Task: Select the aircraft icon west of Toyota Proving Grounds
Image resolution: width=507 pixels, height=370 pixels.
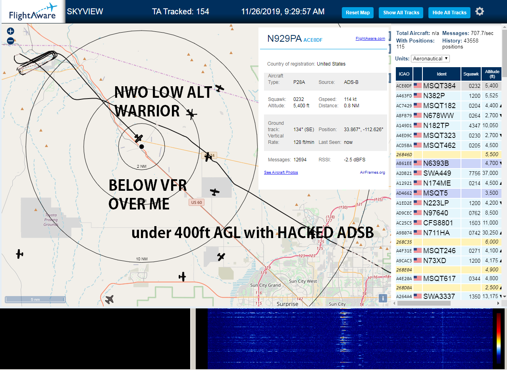Action: point(19,254)
